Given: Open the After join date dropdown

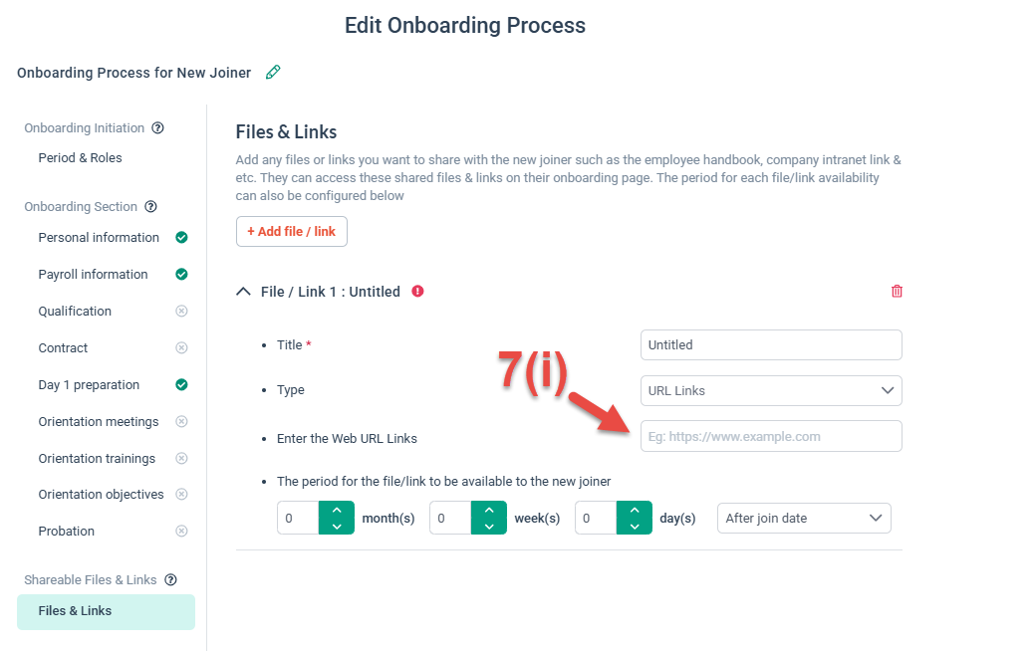Looking at the screenshot, I should pos(803,518).
